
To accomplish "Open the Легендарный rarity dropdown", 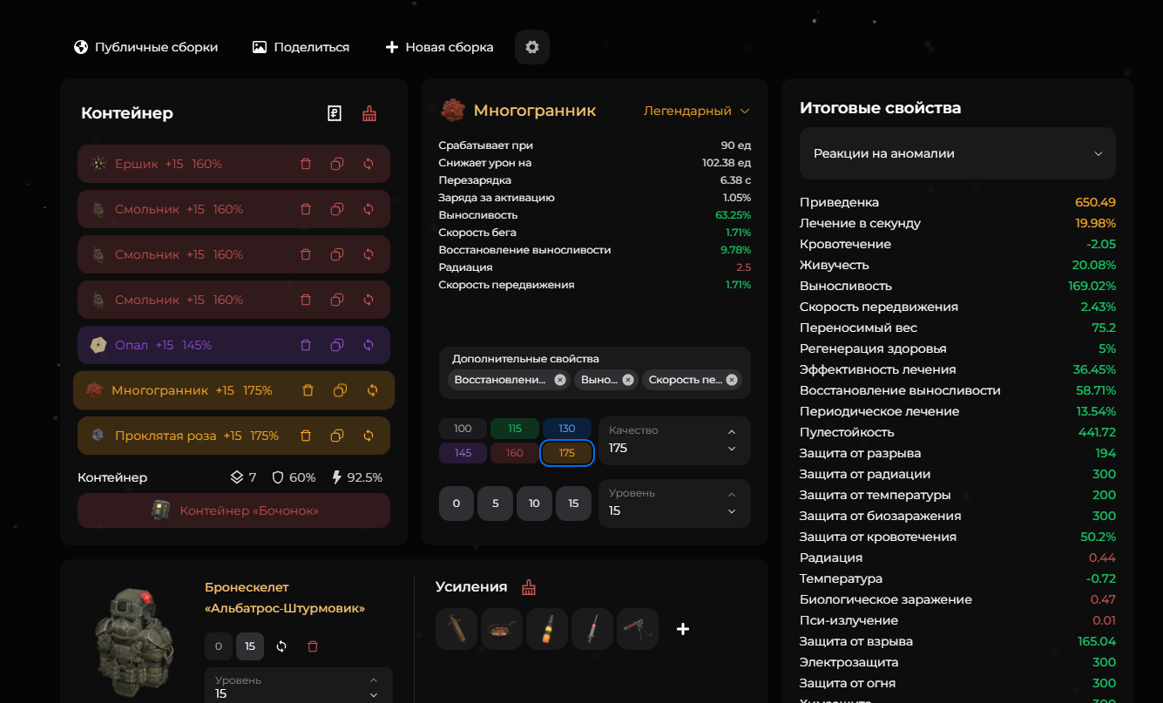I will pyautogui.click(x=696, y=111).
